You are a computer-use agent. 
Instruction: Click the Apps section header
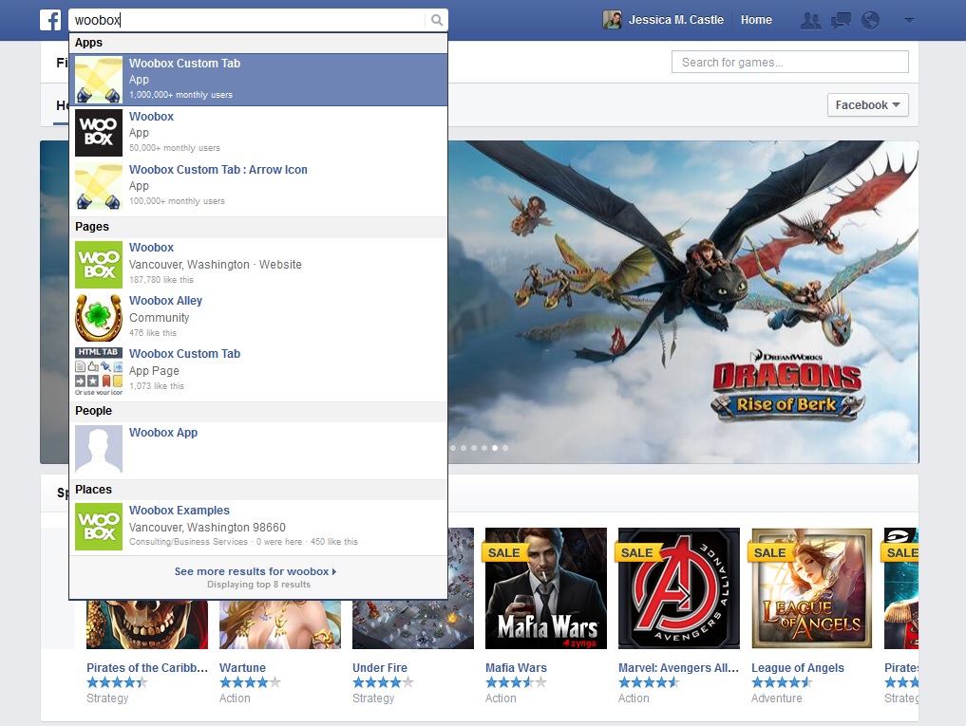(x=258, y=43)
